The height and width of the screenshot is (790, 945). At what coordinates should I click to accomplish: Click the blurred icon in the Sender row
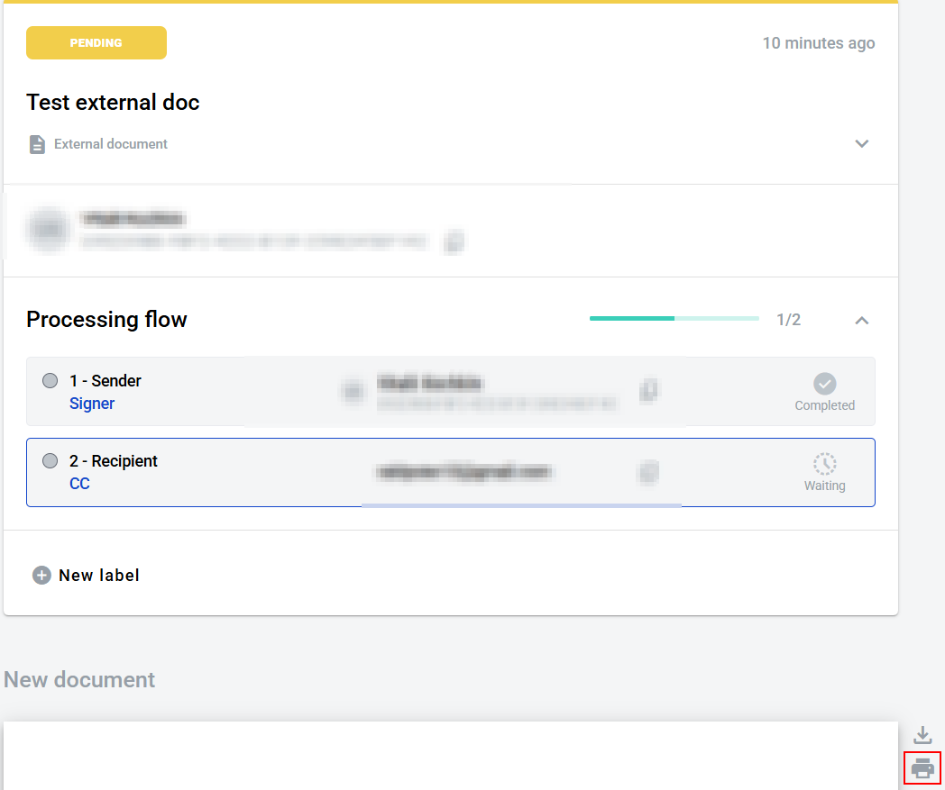[649, 390]
